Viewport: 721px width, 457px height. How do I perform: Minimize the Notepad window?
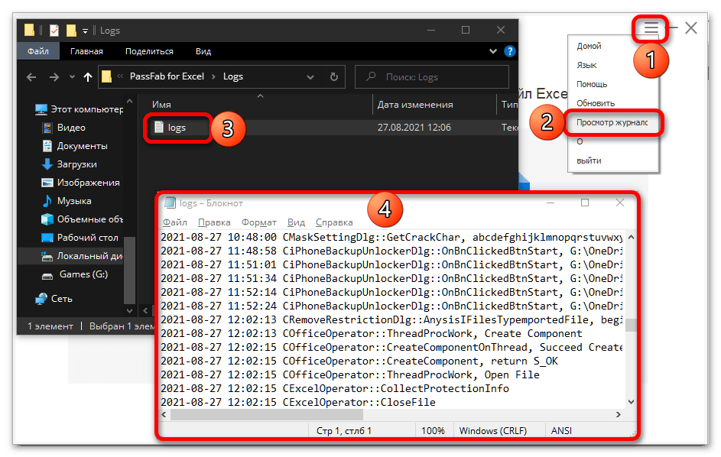pyautogui.click(x=550, y=203)
